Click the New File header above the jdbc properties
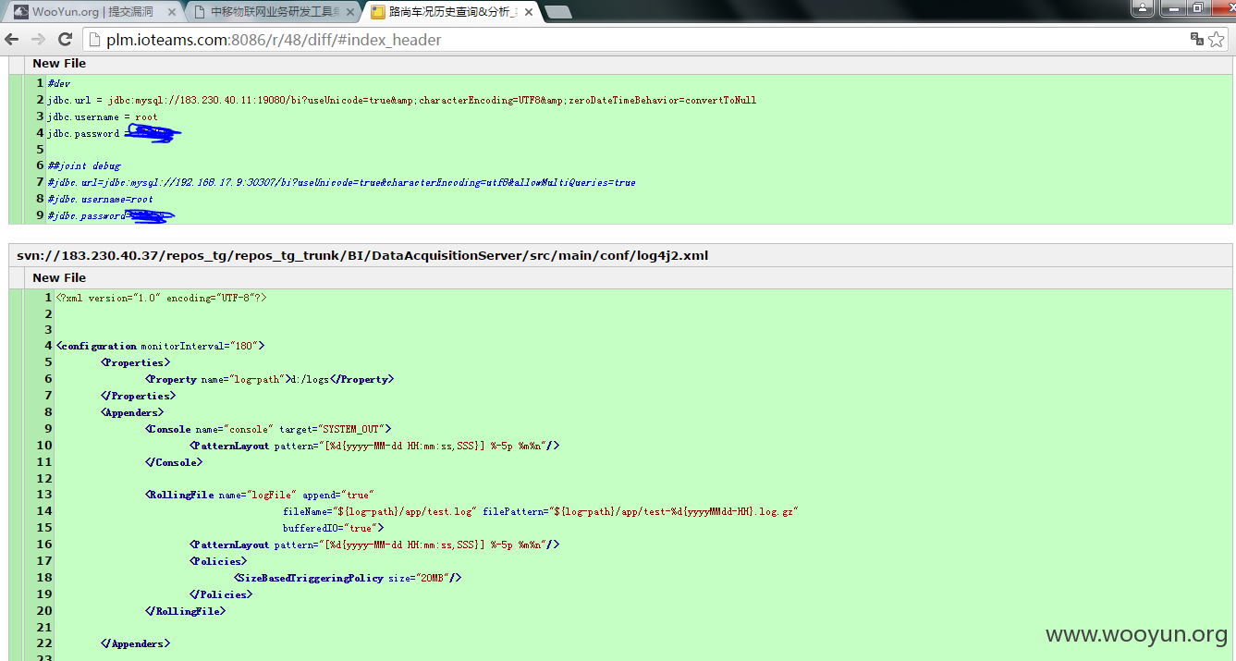The width and height of the screenshot is (1236, 661). point(59,63)
